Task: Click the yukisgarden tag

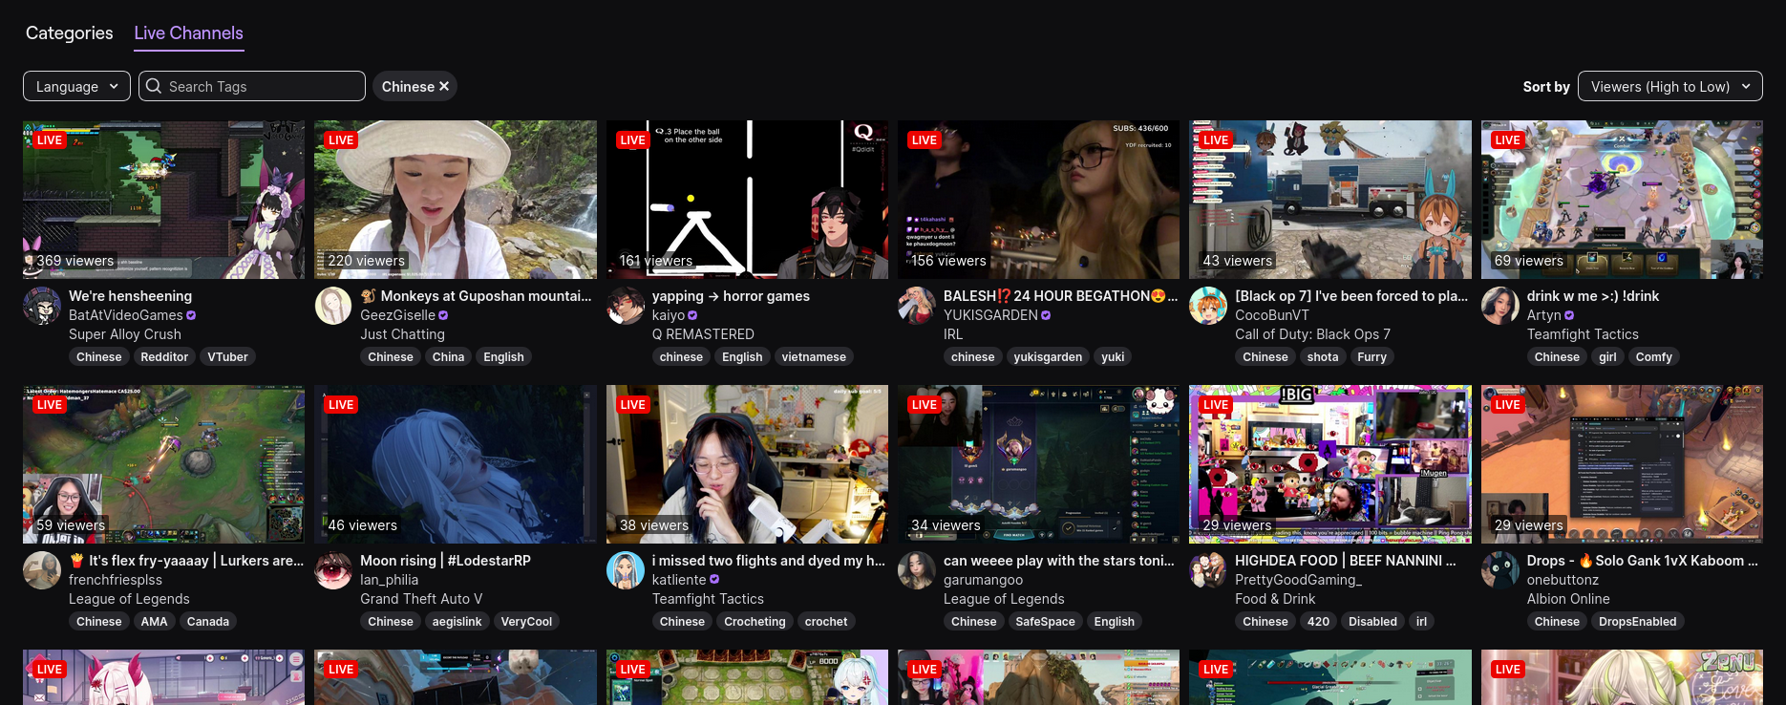Action: 1048,356
